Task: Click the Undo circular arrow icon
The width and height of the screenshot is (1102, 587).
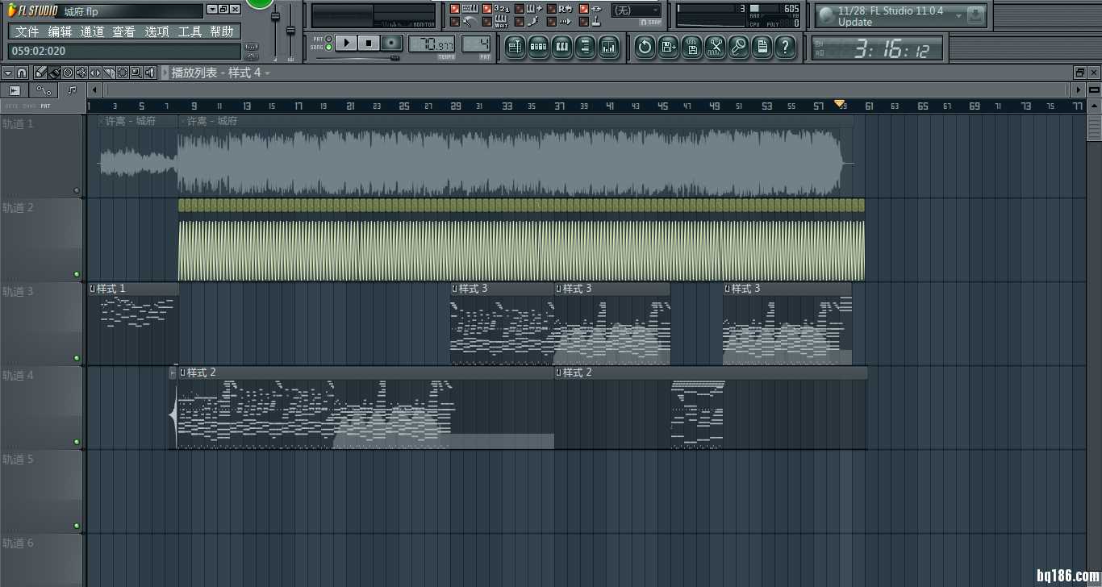Action: [645, 47]
